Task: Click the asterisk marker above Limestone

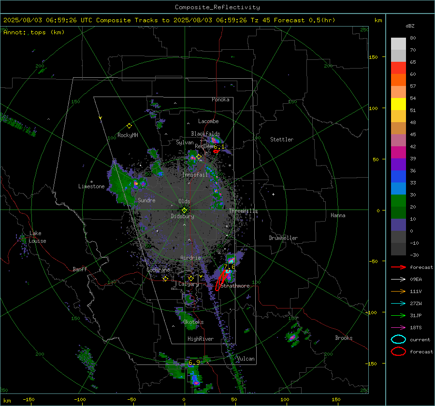Action: point(91,182)
